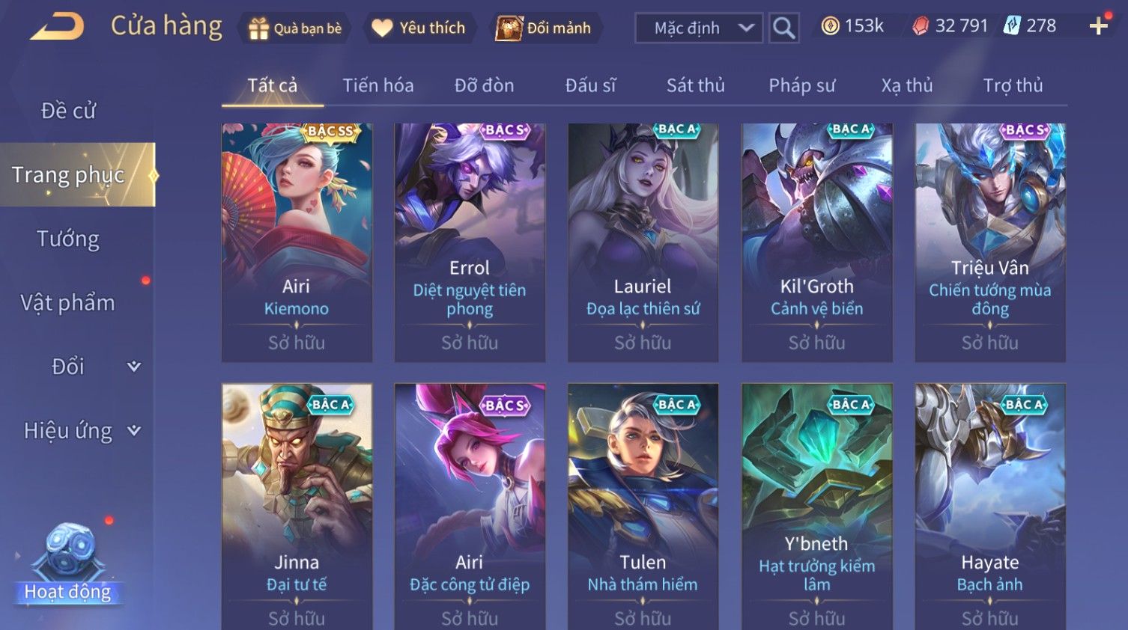Viewport: 1128px width, 630px height.
Task: Open Đổi mảnh shard exchange
Action: click(x=545, y=28)
